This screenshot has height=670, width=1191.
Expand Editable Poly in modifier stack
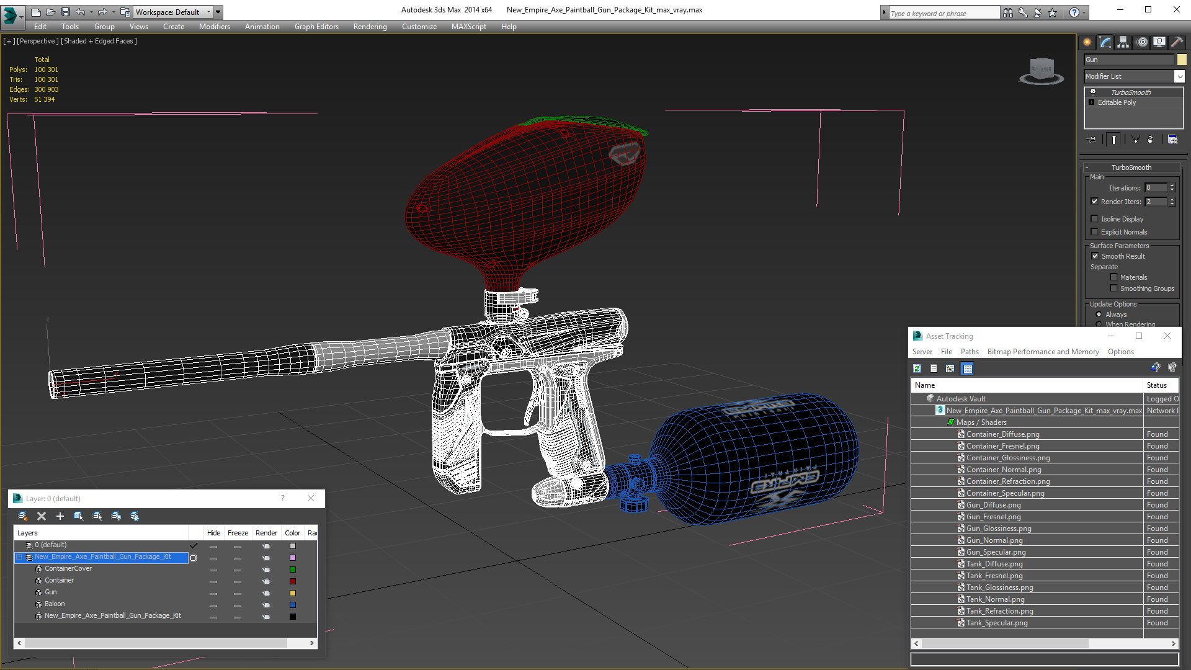(1092, 102)
